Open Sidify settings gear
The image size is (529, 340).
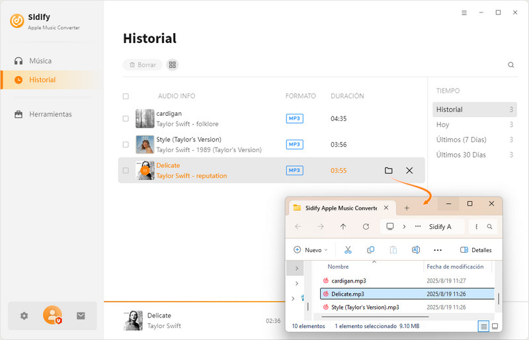point(24,316)
